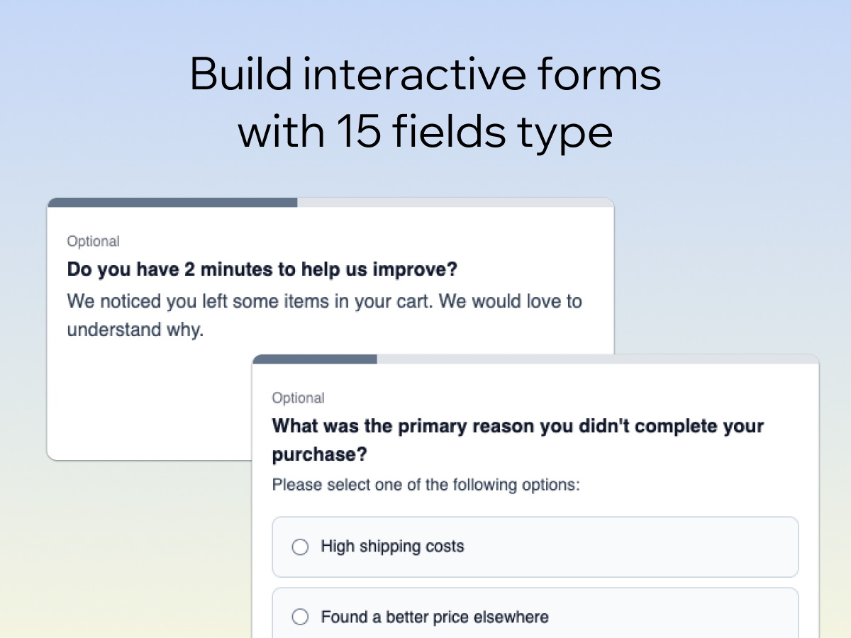Choose the "Found a better price elsewhere" radio
The image size is (851, 638).
301,617
